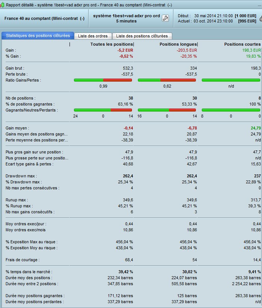This screenshot has width=262, height=308.
Task: Click the Positions courtes column header
Action: coord(243,44)
